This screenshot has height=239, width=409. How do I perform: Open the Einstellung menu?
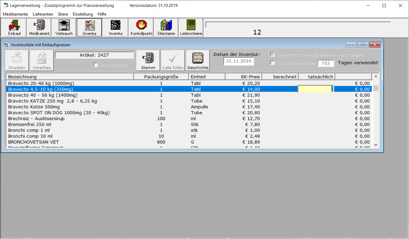pos(83,14)
